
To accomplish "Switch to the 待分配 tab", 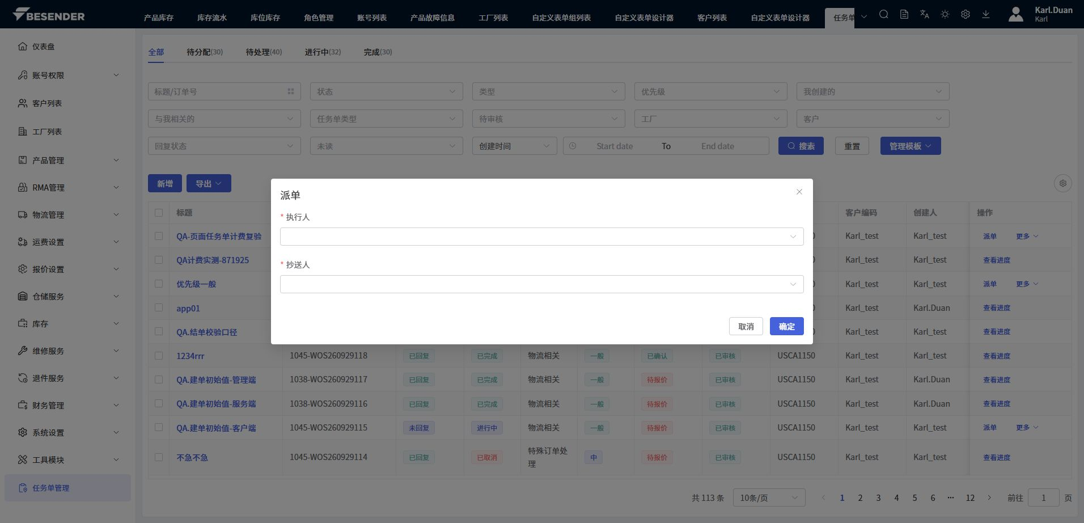I will click(x=205, y=52).
